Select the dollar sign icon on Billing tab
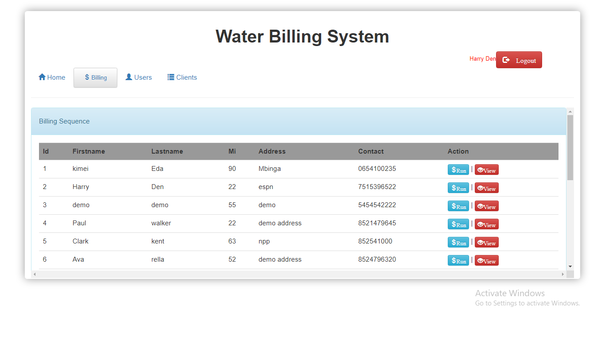The image size is (605, 340). [87, 77]
